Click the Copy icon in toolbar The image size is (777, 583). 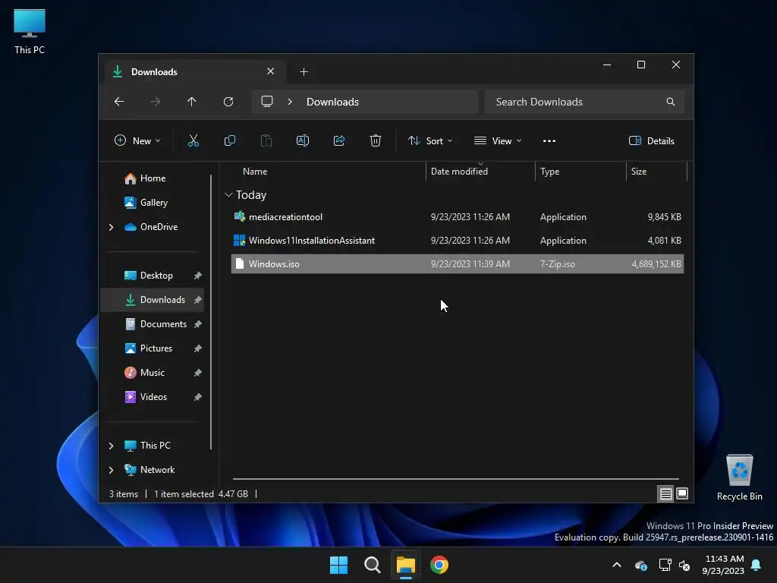point(229,140)
